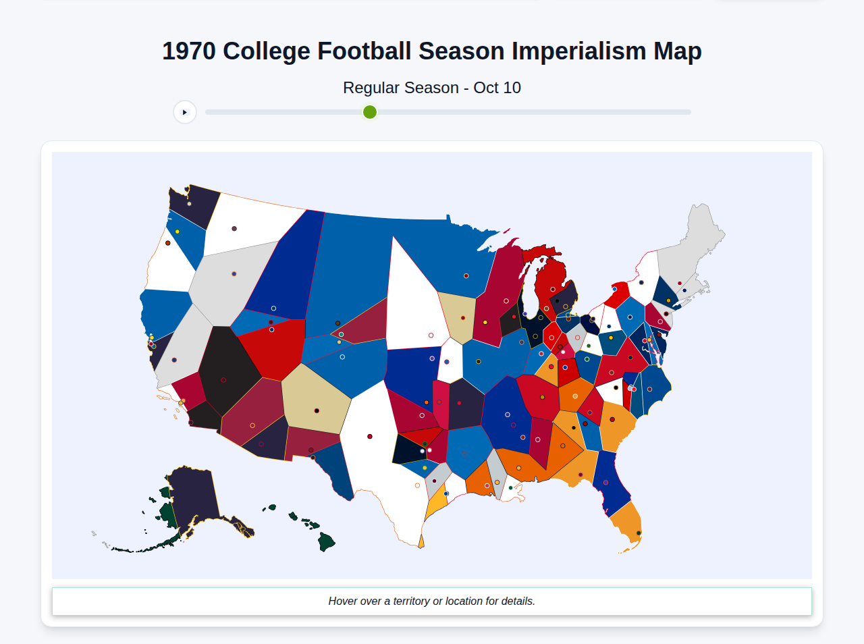Click the green timeline slider handle
Screen dimensions: 864x644
point(369,112)
